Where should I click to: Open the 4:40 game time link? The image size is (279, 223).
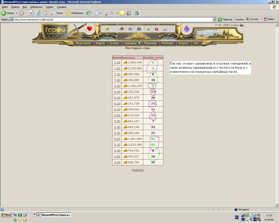click(x=117, y=162)
